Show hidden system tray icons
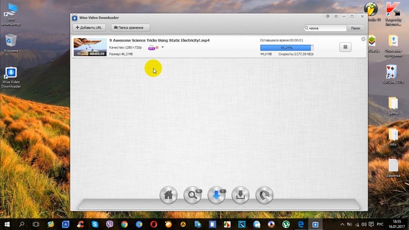The width and height of the screenshot is (409, 230). pos(343,224)
